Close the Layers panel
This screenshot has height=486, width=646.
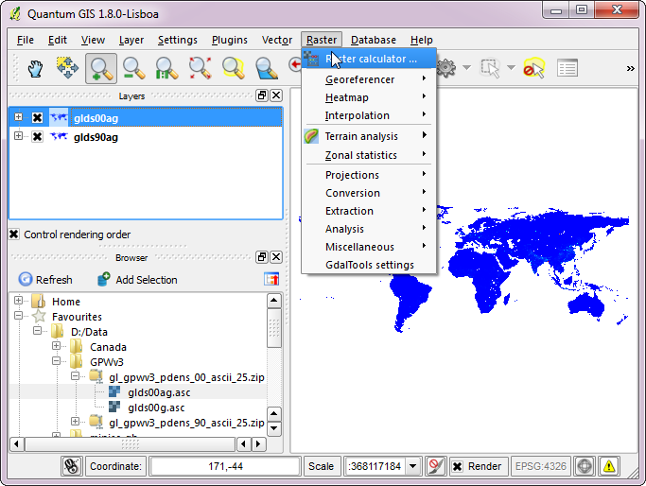276,95
